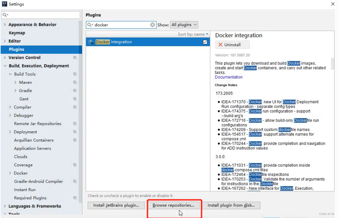Open the Sort by name dropdown

[193, 34]
